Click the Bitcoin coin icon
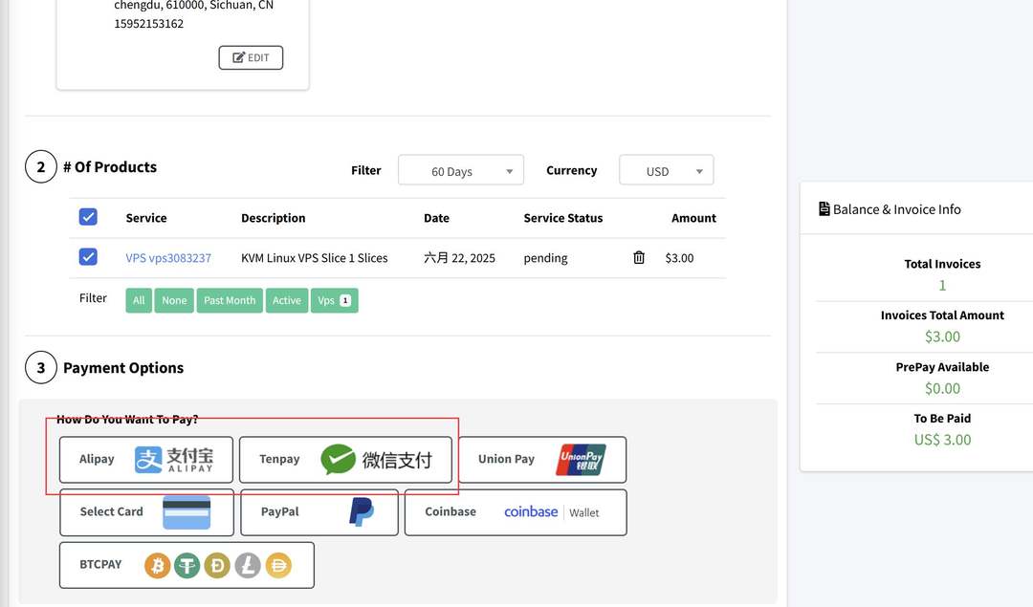The height and width of the screenshot is (607, 1033). click(x=158, y=565)
